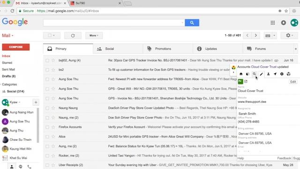The height and width of the screenshot is (169, 300).
Task: Open Hangouts contacts icon at bottom
Action: coord(12,167)
